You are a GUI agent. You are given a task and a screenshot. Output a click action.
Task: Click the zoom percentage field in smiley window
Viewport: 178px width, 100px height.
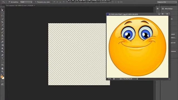109,79
